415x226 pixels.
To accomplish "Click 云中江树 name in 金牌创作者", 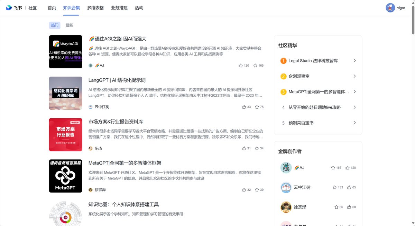I will (302, 187).
